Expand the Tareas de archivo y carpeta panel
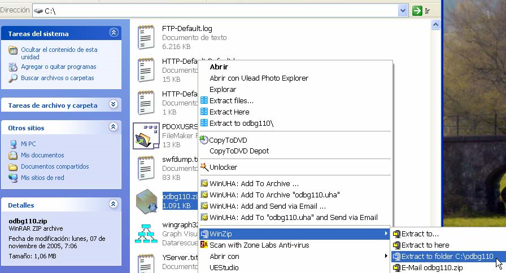 (114, 104)
